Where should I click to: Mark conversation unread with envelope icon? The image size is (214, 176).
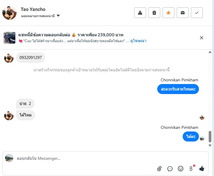tap(183, 13)
